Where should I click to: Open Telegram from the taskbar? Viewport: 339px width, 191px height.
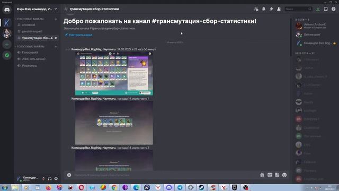(180, 187)
